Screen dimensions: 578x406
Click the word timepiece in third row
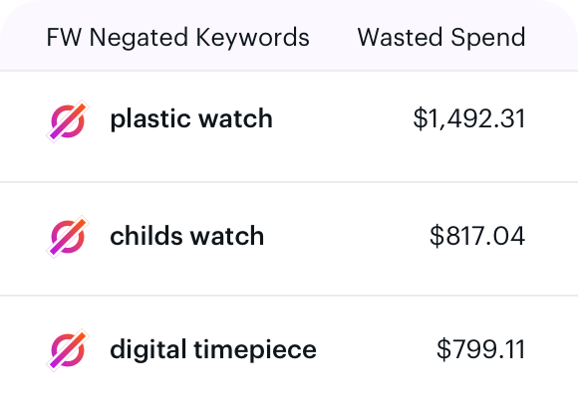(x=255, y=350)
